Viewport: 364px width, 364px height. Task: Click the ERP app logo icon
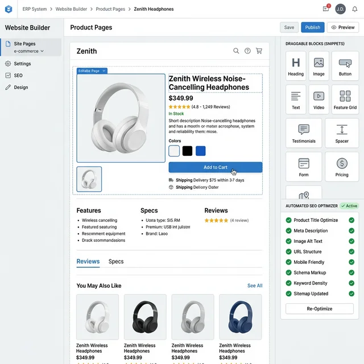(x=9, y=9)
